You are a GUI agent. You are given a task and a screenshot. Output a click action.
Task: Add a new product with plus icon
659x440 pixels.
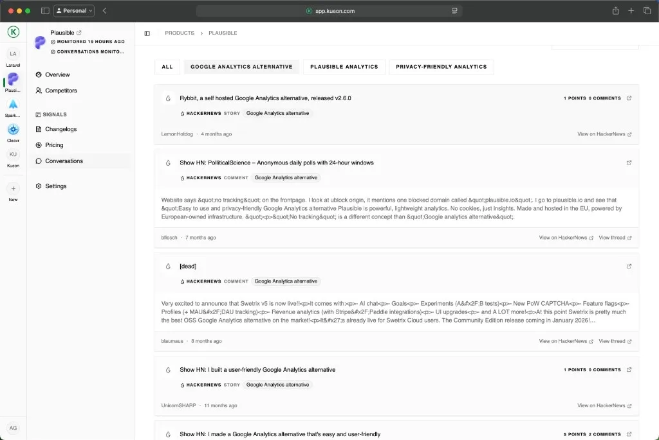coord(13,189)
